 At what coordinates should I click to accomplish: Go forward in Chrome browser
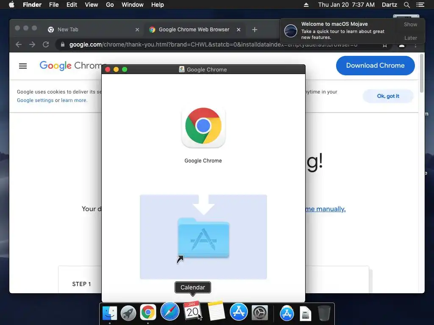point(32,44)
